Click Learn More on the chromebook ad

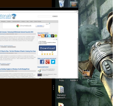pos(40,26)
